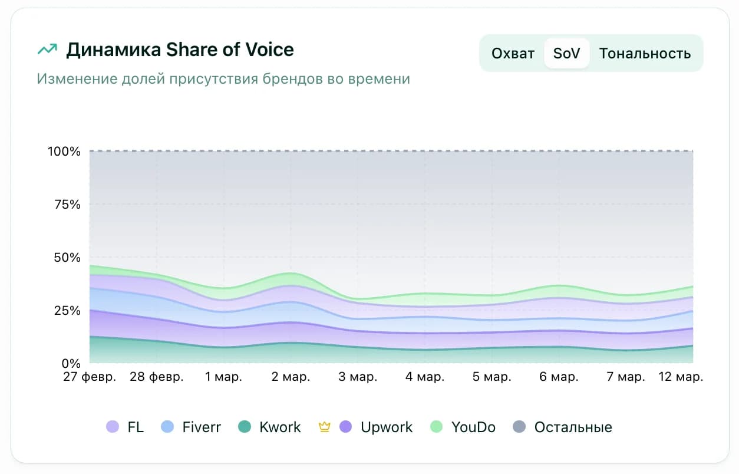
Task: Click the gray Остальные legend dot
Action: point(519,427)
